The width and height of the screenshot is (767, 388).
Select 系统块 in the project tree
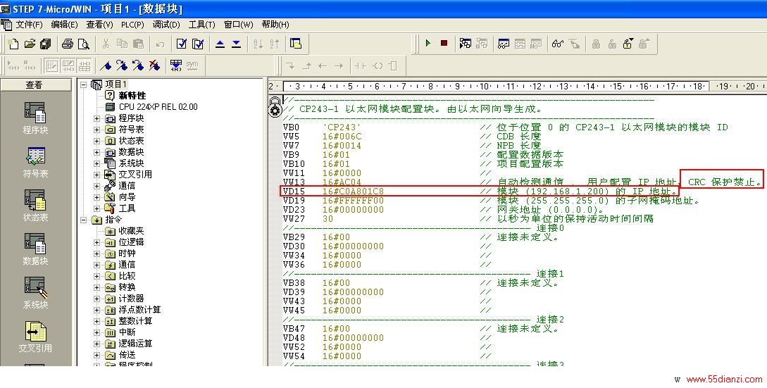(131, 163)
